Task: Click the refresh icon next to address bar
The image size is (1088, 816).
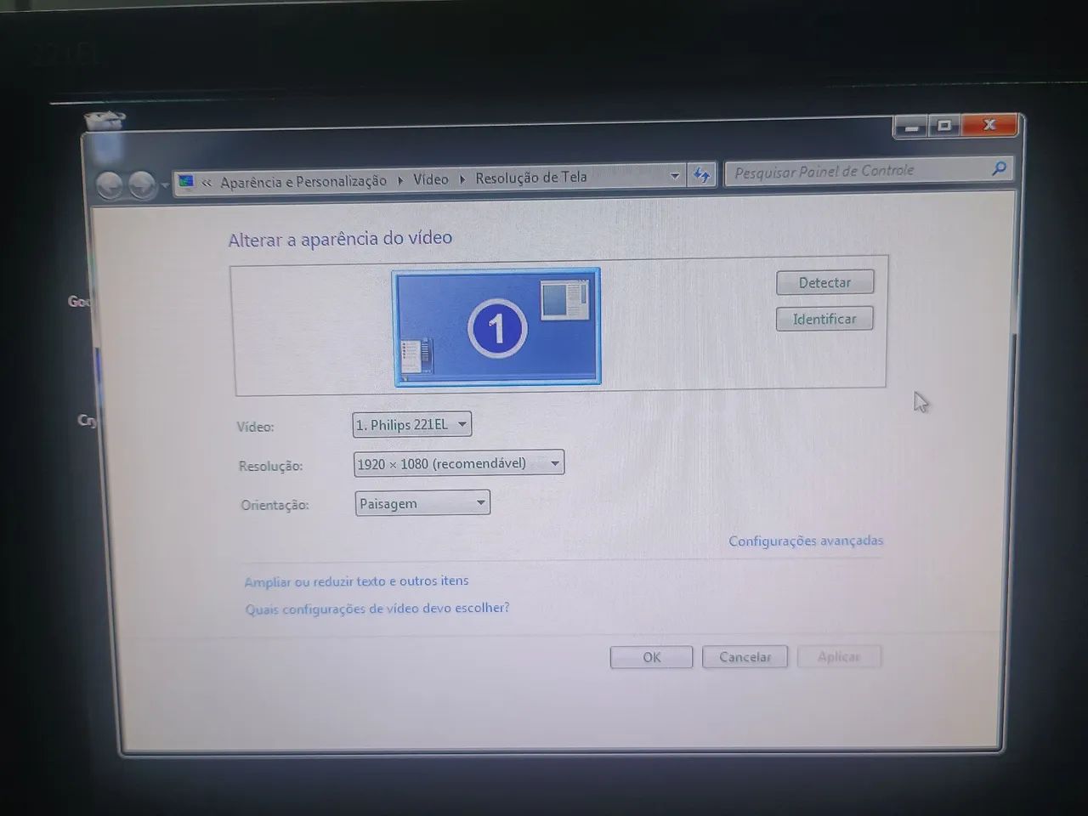Action: 701,175
